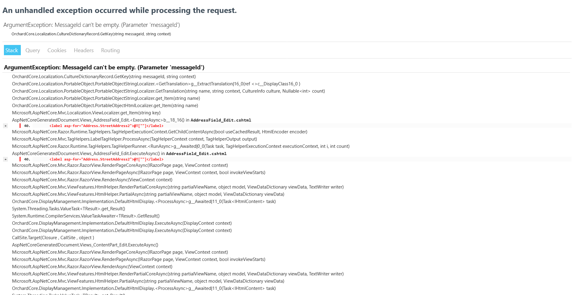Click the DefaultHtmlDisplay.ExecuteAsync stack frame

tap(122, 223)
